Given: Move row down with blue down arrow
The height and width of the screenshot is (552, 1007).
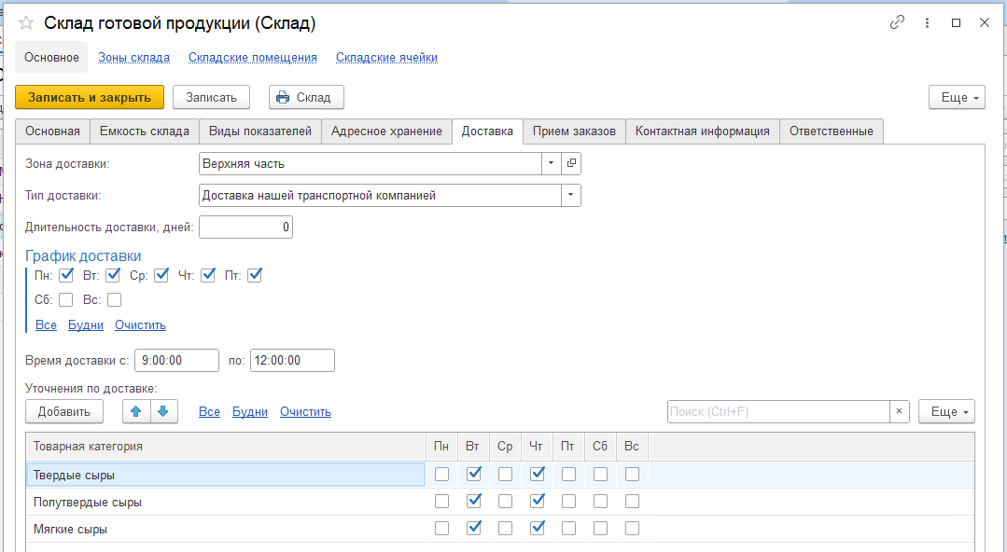Looking at the screenshot, I should coord(162,411).
